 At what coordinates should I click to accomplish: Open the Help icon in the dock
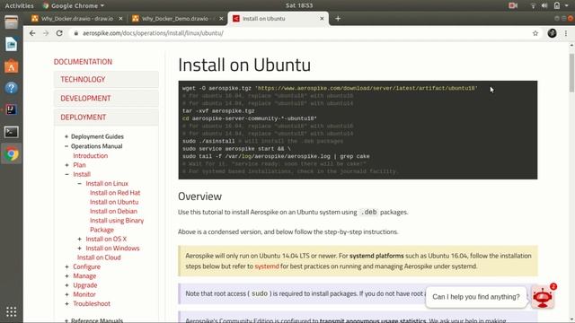coord(11,88)
